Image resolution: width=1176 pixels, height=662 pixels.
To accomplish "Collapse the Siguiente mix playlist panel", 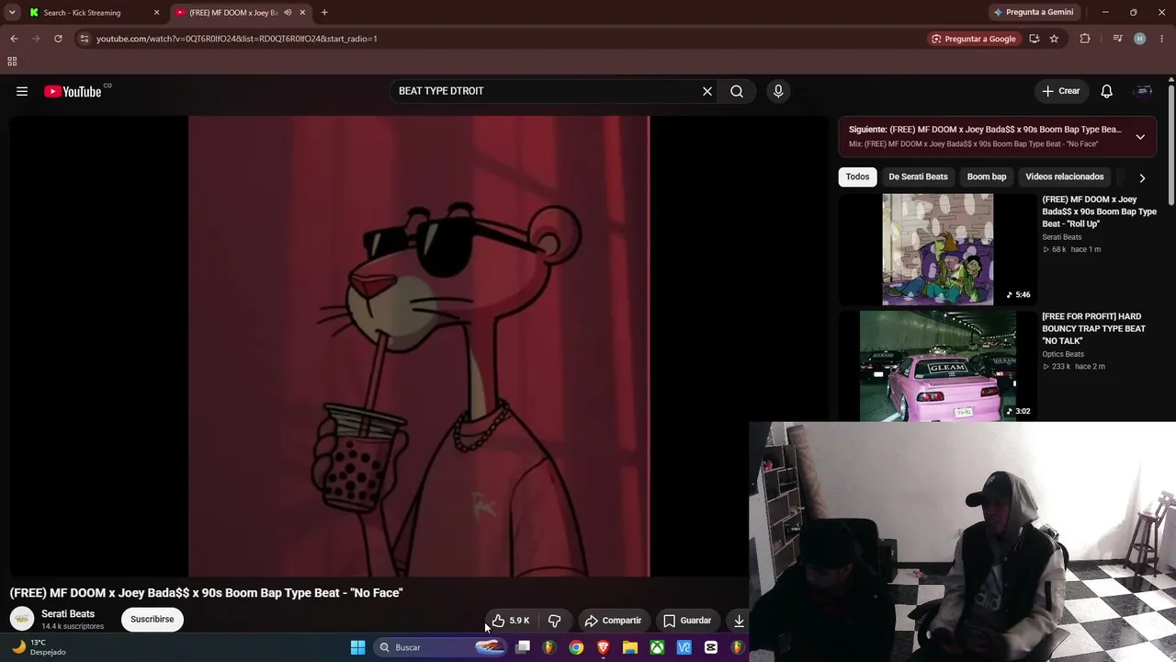I will click(1140, 137).
